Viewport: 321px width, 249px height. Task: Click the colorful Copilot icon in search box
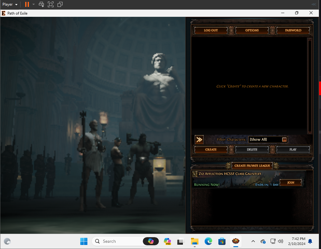151,241
